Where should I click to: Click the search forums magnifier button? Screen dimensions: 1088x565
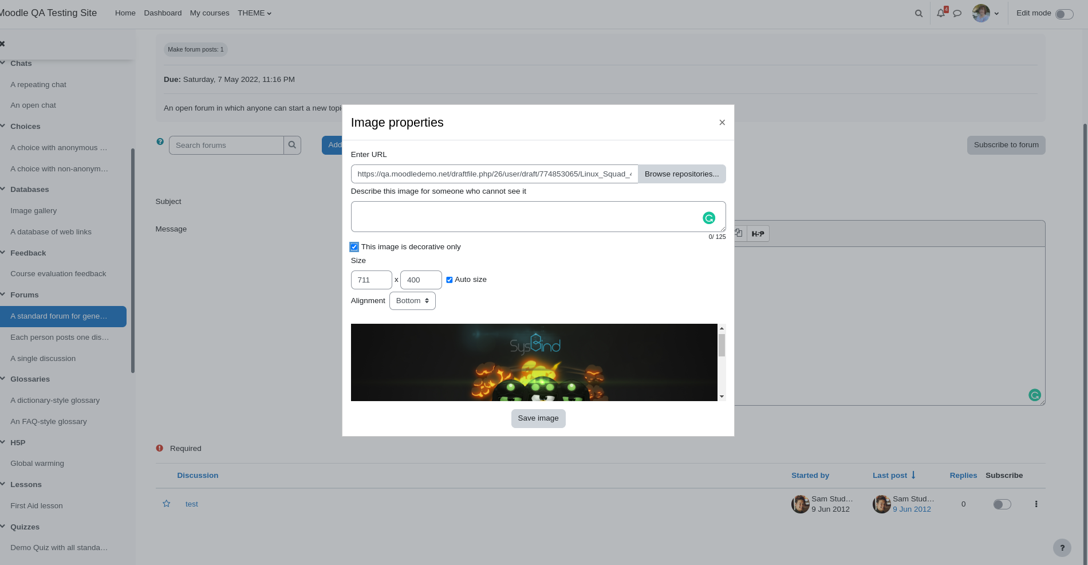292,145
